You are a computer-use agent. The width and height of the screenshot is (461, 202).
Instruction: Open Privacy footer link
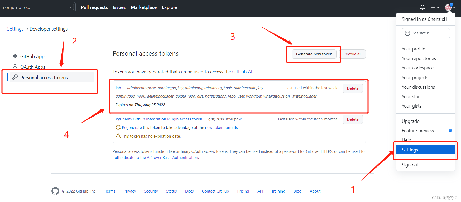pyautogui.click(x=130, y=191)
